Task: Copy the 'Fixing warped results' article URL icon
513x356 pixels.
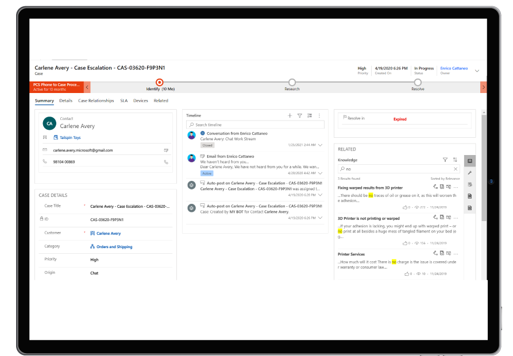Action: point(442,187)
